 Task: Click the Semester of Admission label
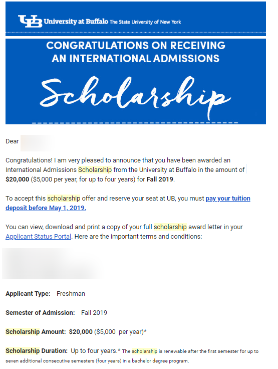point(40,313)
